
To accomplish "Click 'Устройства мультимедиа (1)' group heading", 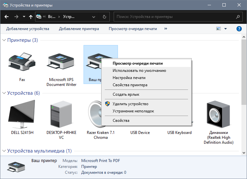I will coord(39,151).
